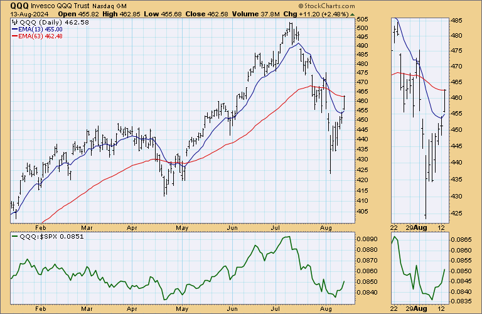
Task: Click the Open 455.82 value
Action: (78, 14)
